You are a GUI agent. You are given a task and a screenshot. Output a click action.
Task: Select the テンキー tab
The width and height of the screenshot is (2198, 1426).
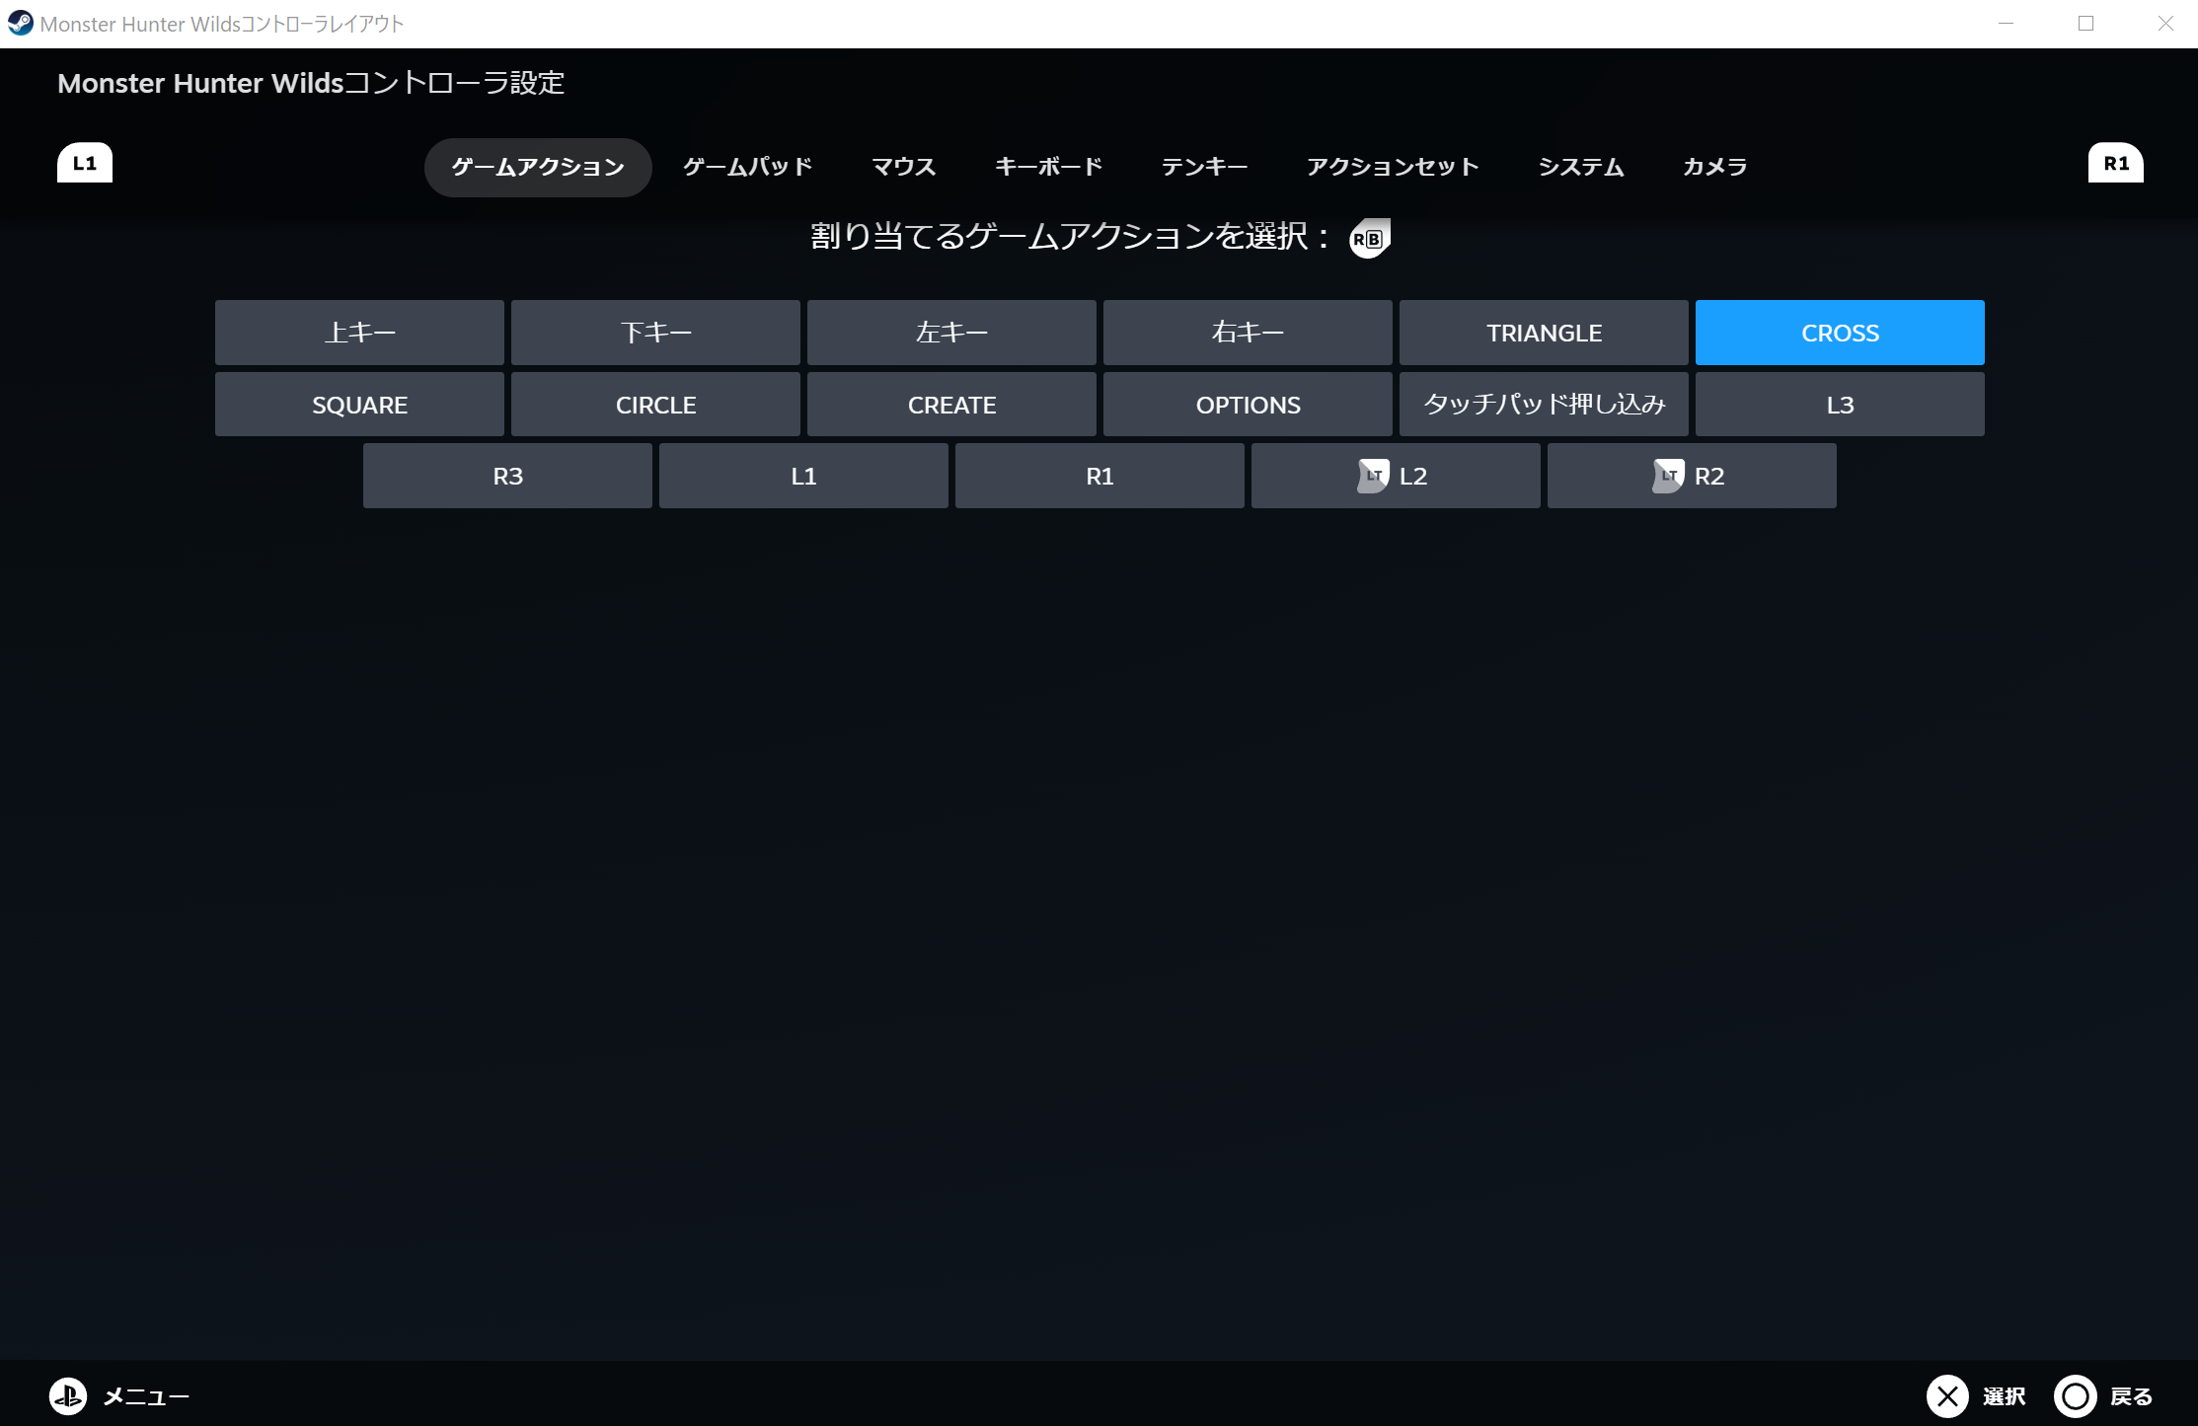[1204, 167]
